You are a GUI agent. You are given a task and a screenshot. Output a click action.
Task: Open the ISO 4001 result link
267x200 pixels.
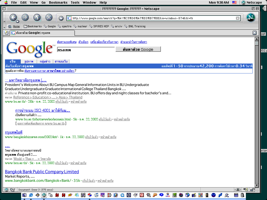tap(43, 110)
